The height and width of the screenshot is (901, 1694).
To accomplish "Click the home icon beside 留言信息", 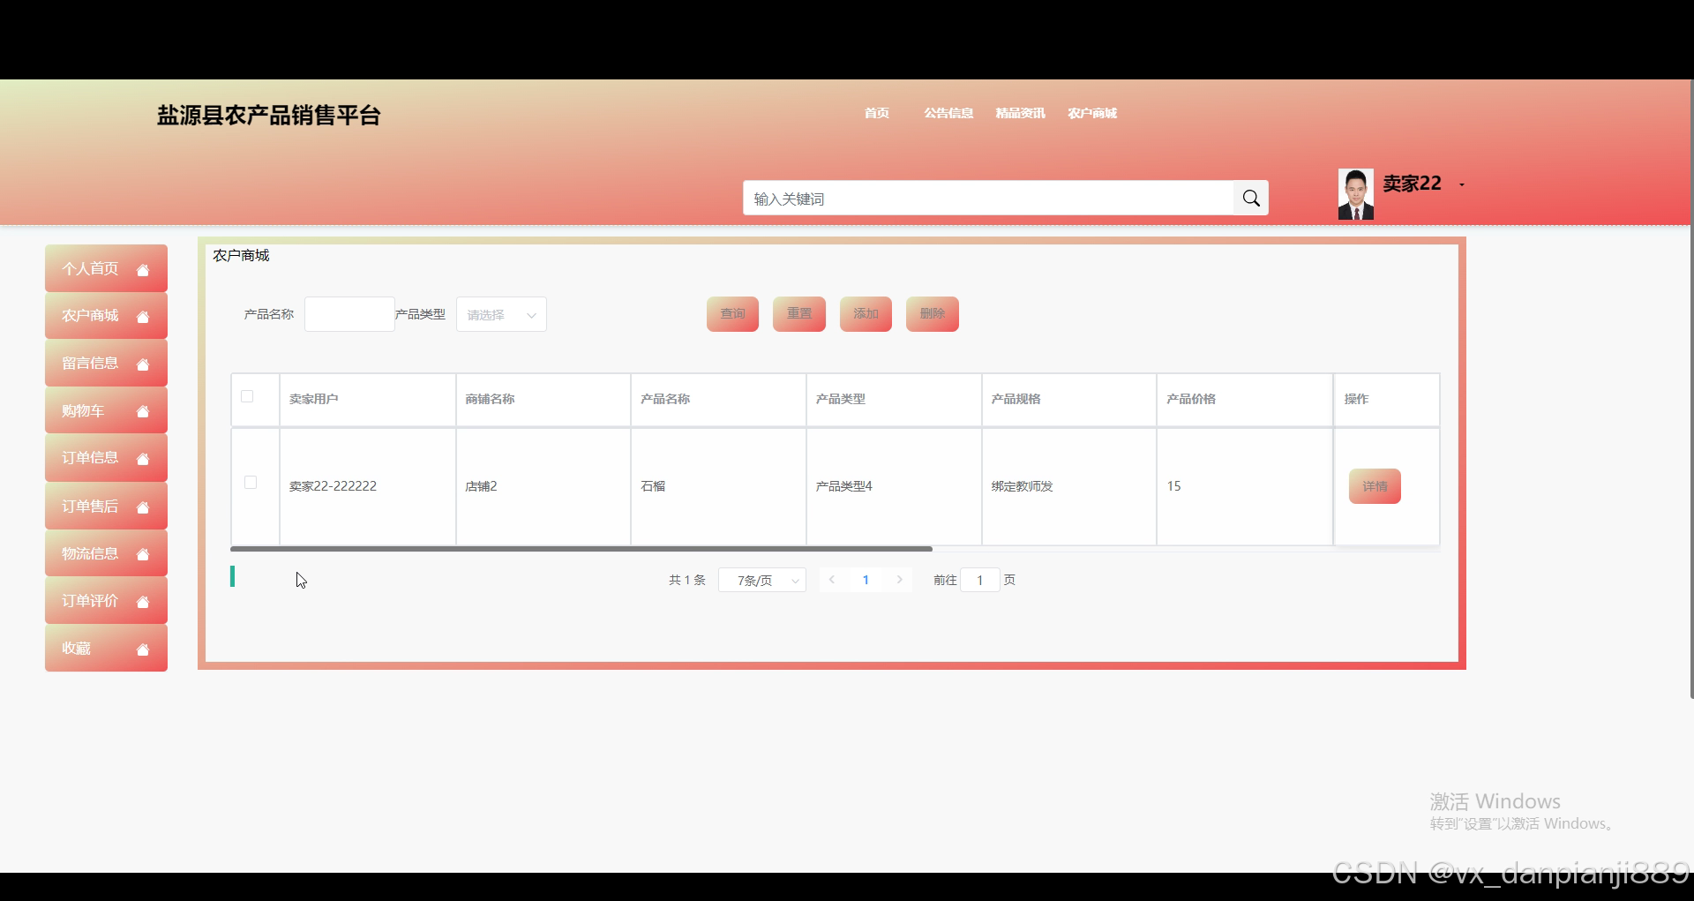I will [x=143, y=364].
